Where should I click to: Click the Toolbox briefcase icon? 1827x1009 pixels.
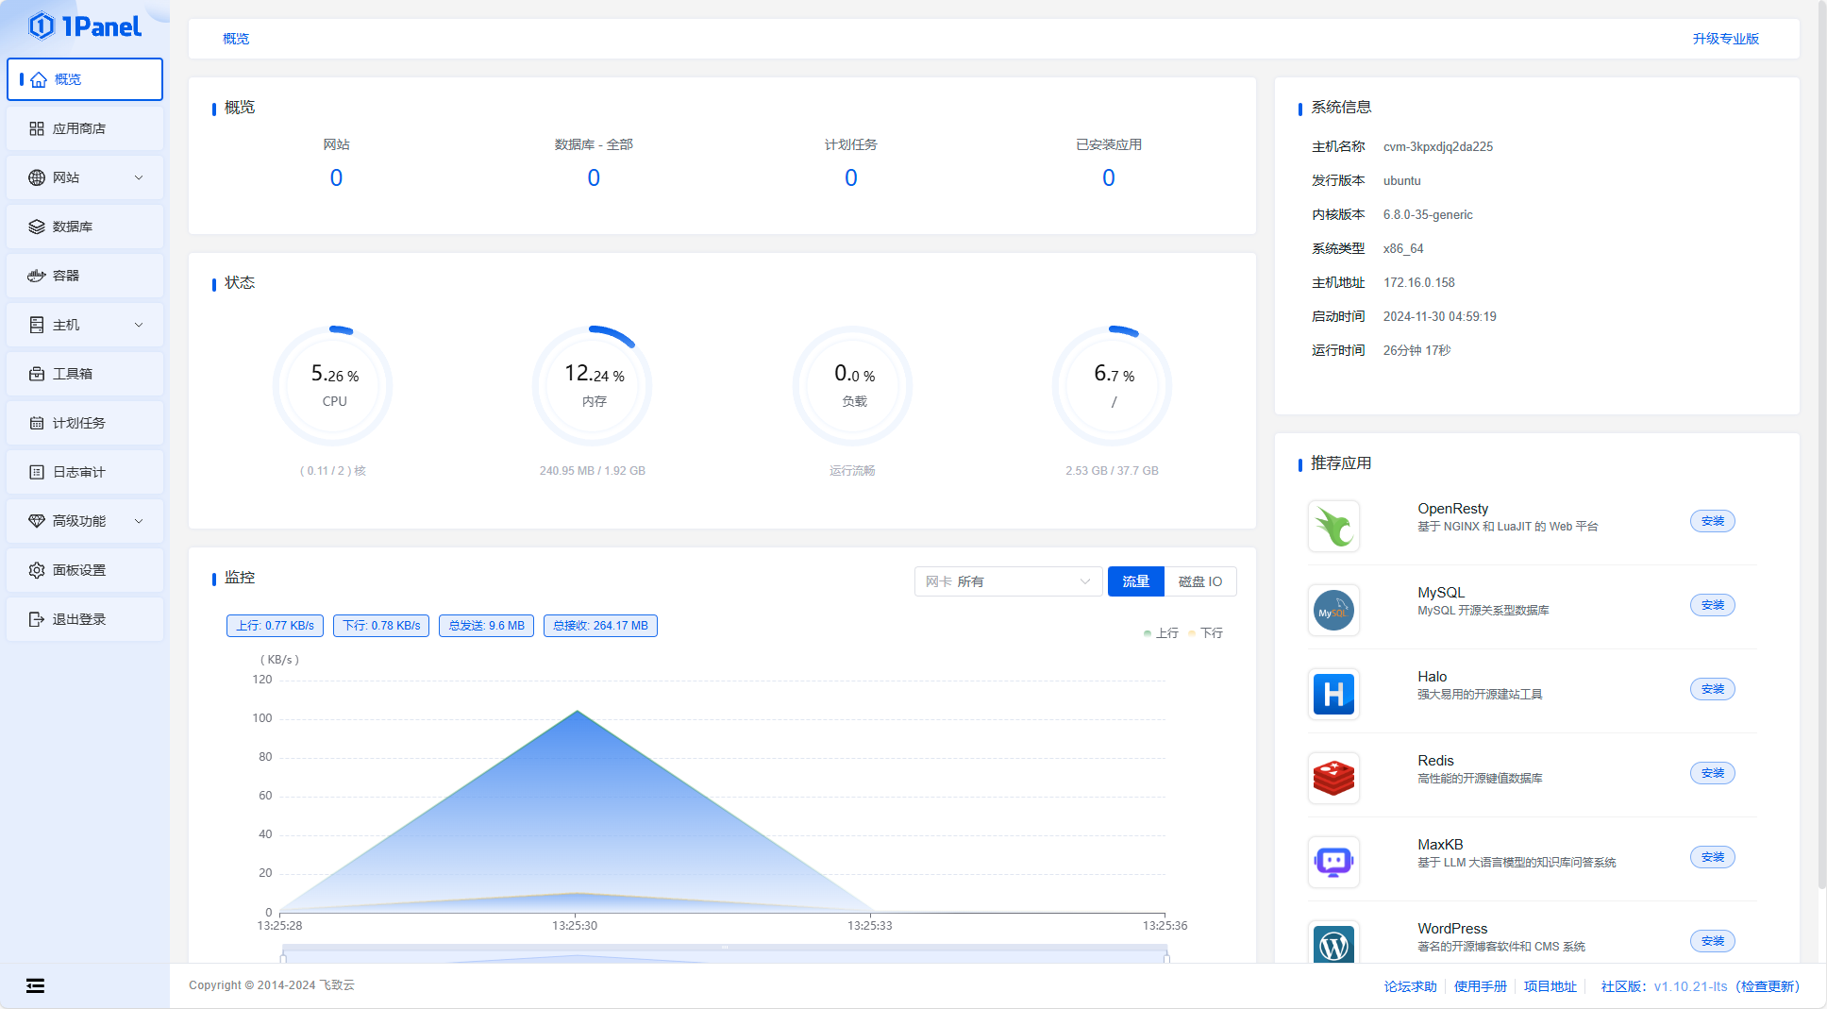tap(37, 374)
